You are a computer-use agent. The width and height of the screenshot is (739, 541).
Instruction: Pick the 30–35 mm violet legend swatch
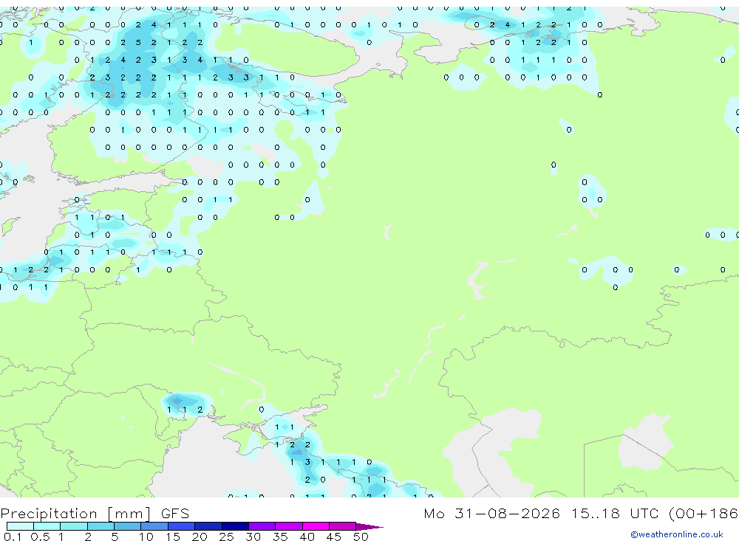[x=262, y=526]
